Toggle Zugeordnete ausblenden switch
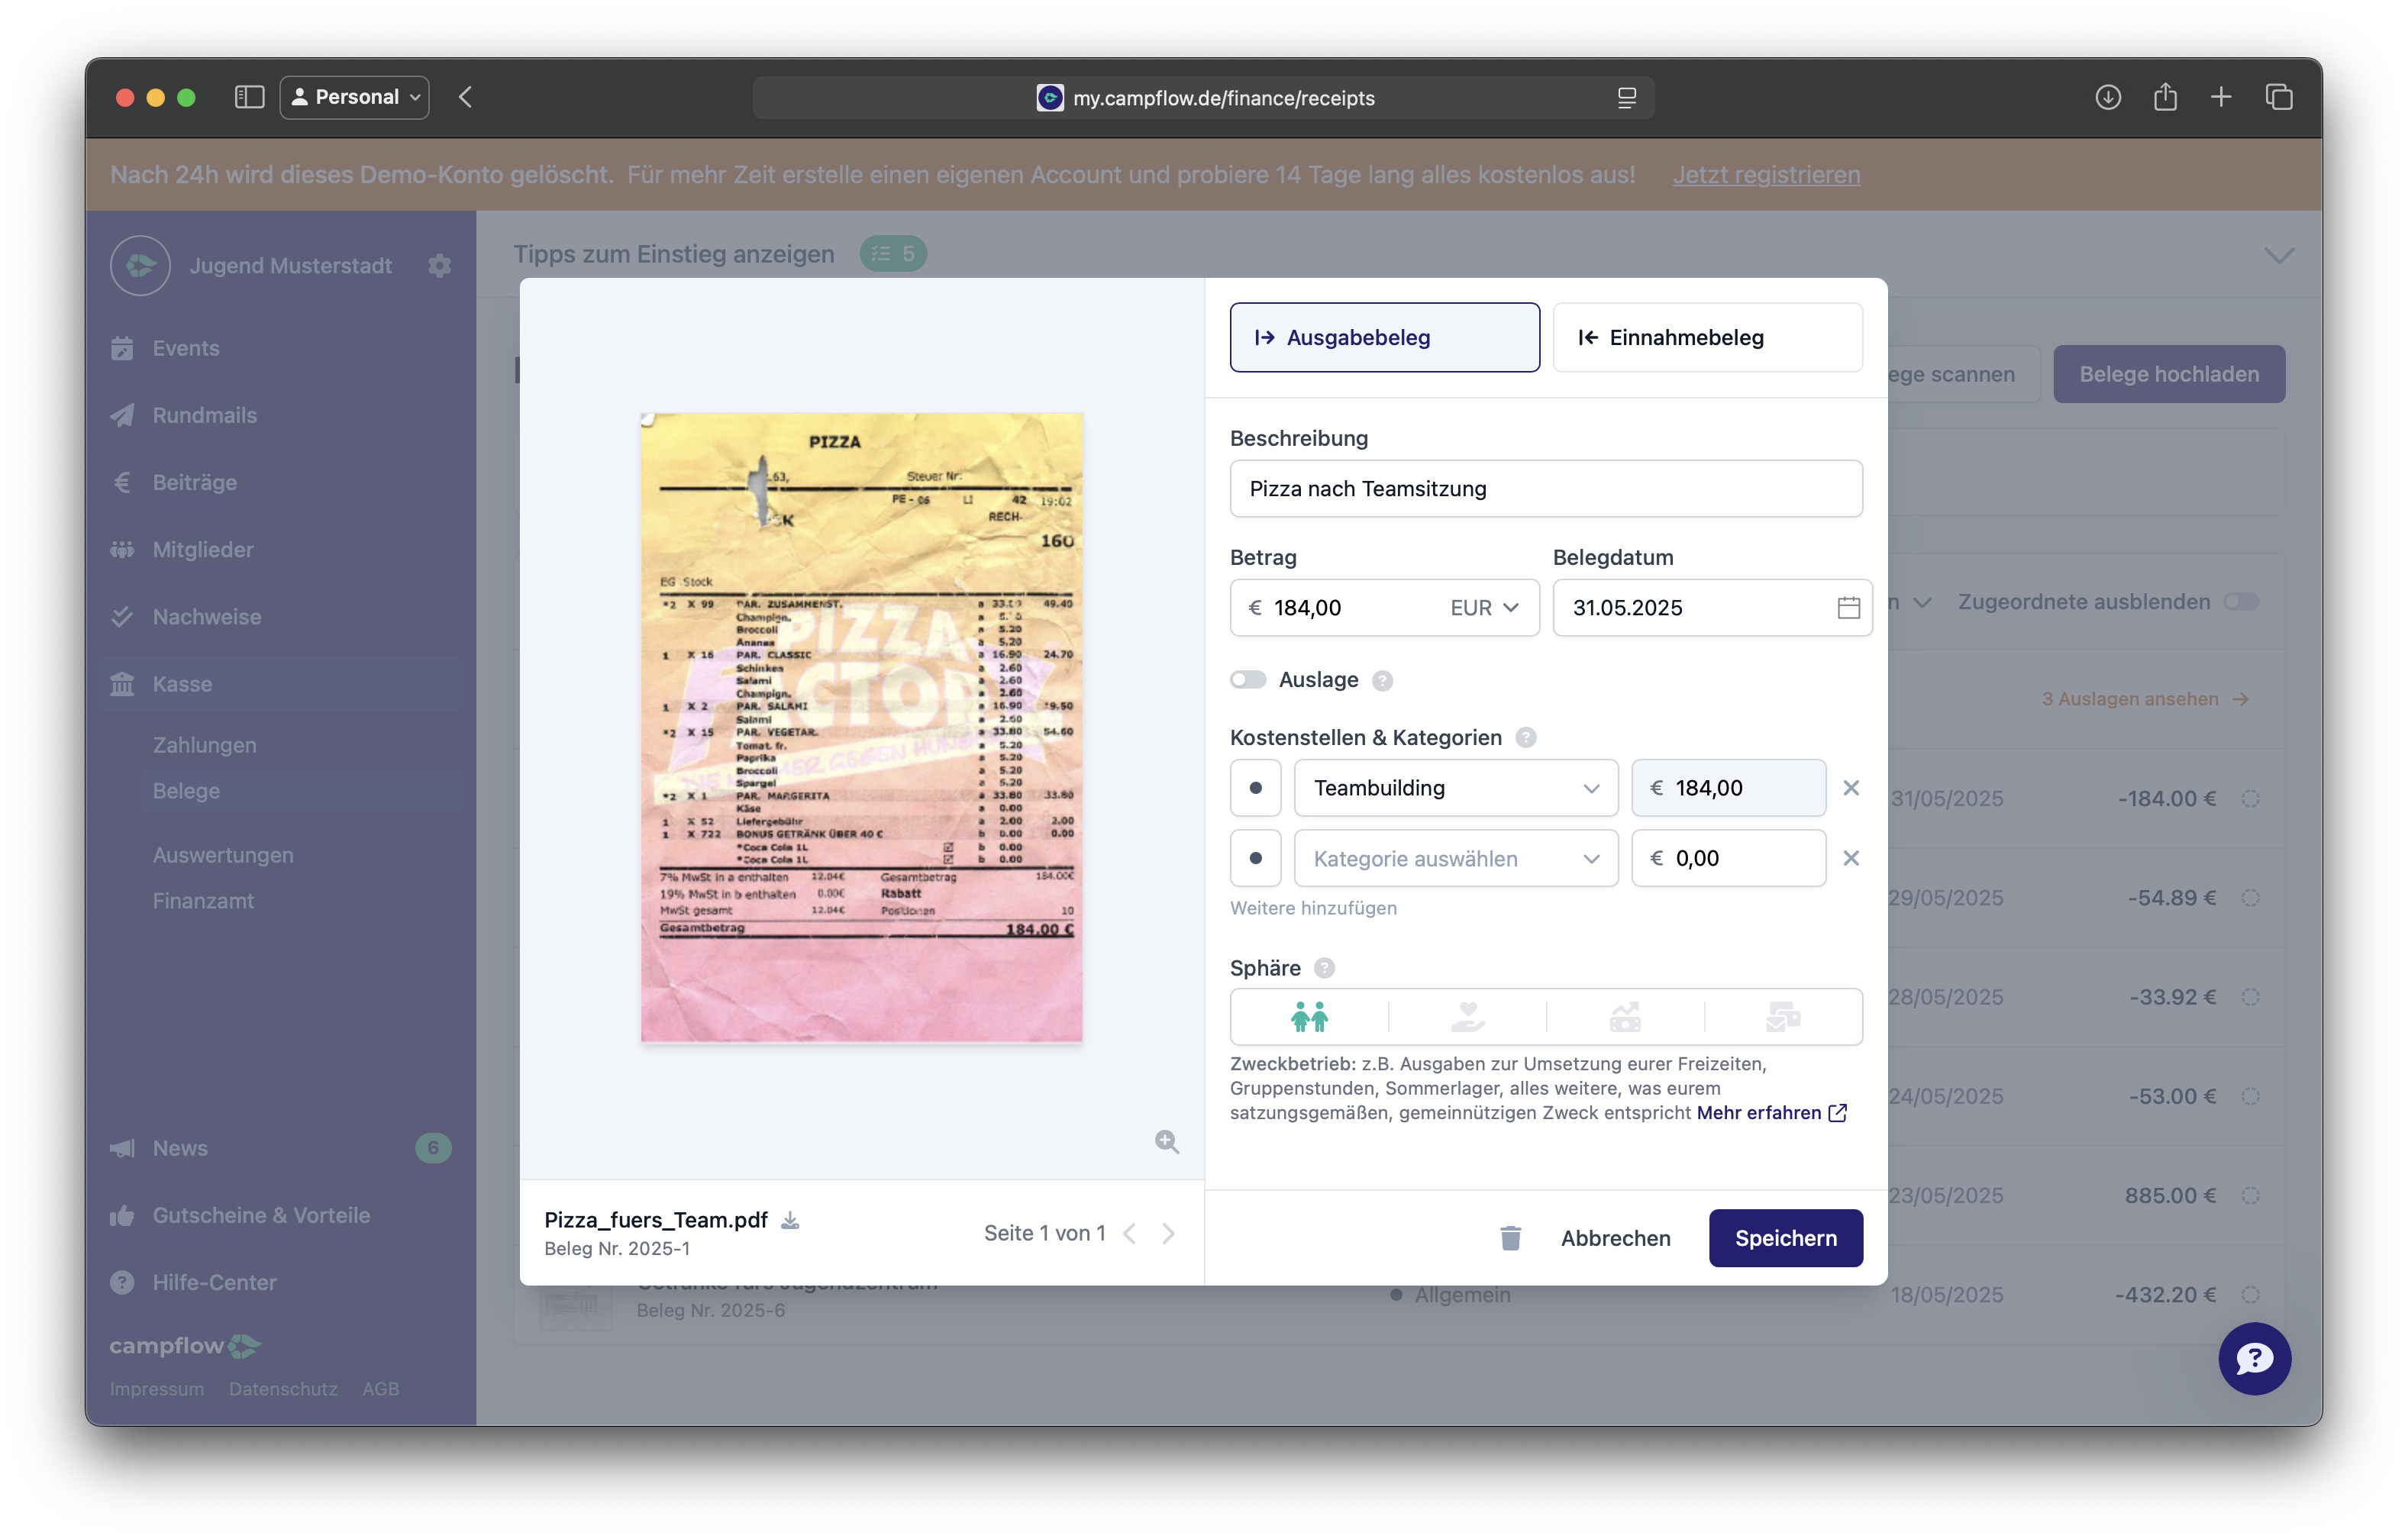 click(2242, 602)
